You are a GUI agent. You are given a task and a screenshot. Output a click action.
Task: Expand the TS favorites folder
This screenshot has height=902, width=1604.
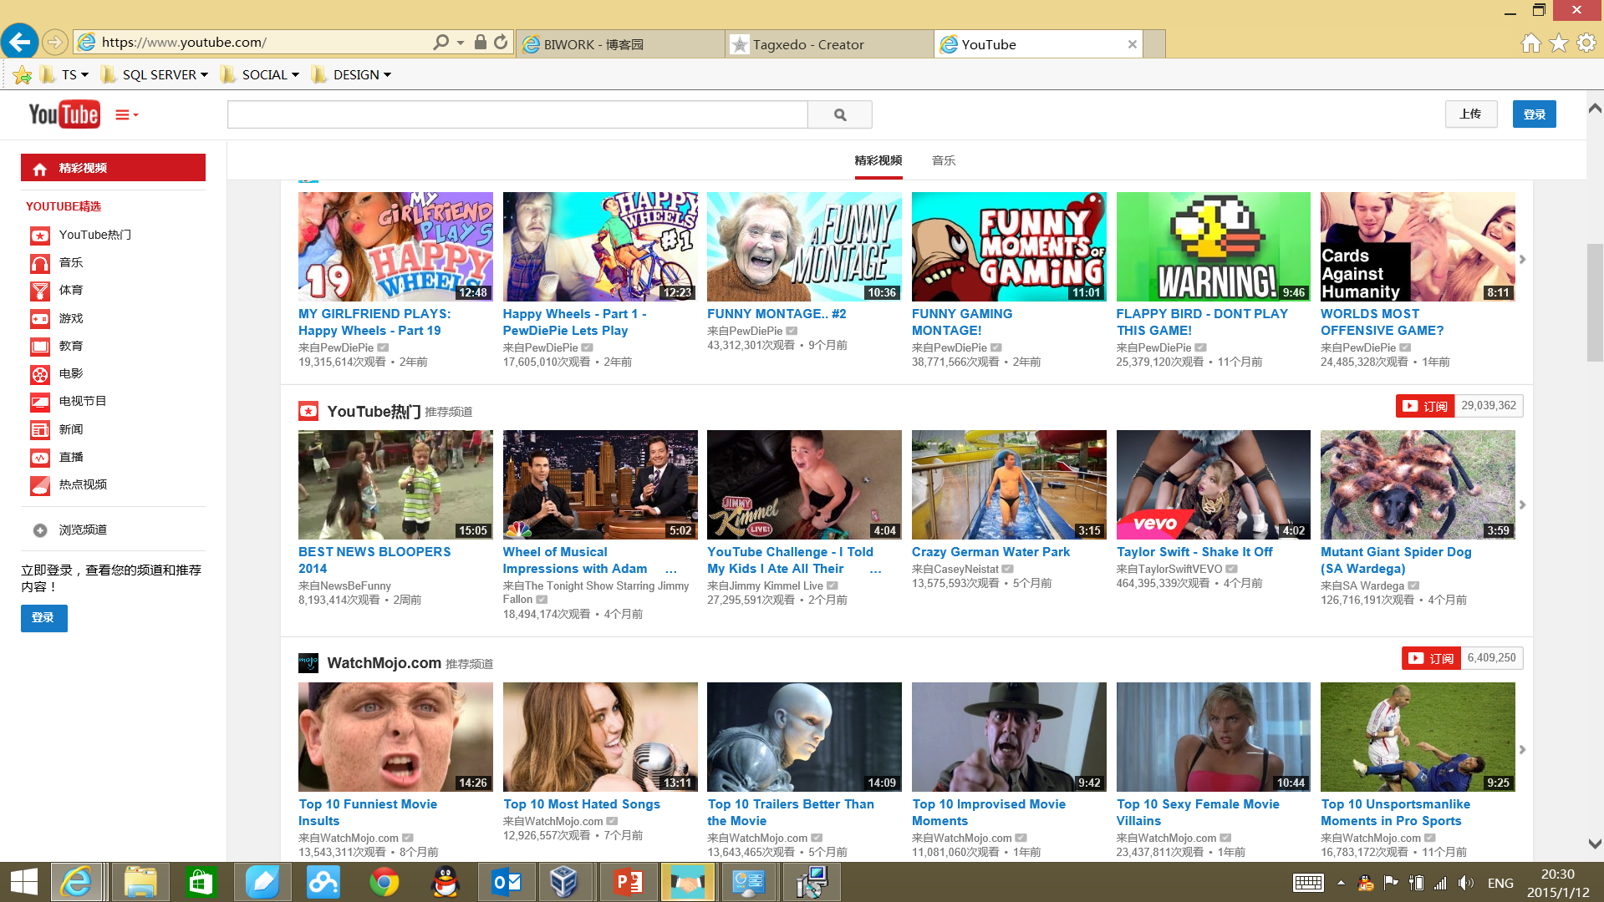[x=65, y=75]
